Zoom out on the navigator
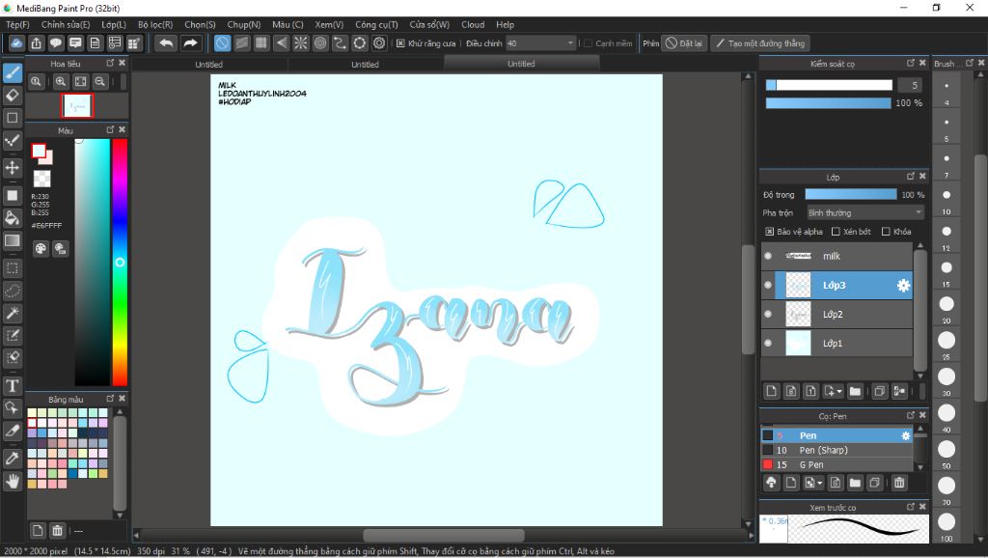Screen dimensions: 988x558 (x=99, y=81)
